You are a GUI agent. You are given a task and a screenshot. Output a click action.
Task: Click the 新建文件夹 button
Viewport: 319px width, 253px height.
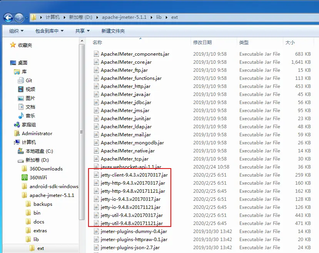pyautogui.click(x=113, y=31)
